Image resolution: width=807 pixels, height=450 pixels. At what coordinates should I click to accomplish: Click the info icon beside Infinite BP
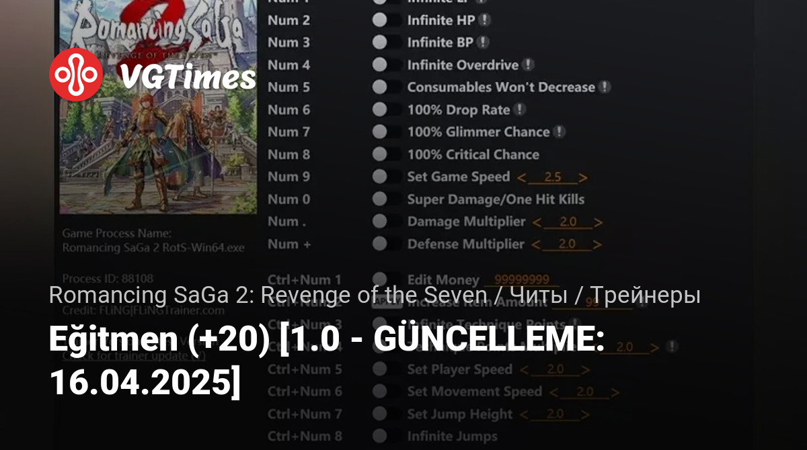483,42
